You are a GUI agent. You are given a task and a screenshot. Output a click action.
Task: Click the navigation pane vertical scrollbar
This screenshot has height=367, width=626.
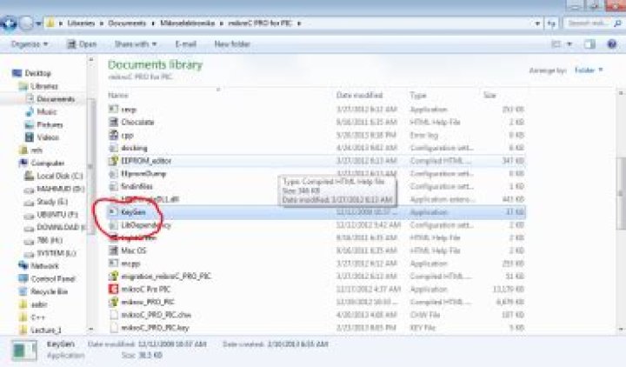(x=91, y=168)
